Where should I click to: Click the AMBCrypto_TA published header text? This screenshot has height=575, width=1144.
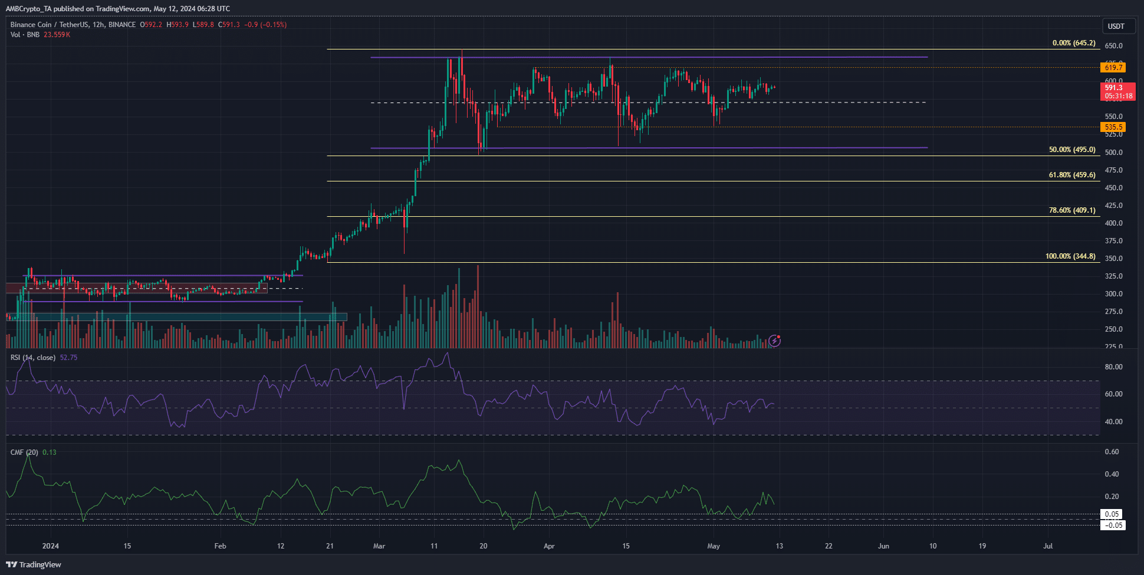click(x=118, y=9)
